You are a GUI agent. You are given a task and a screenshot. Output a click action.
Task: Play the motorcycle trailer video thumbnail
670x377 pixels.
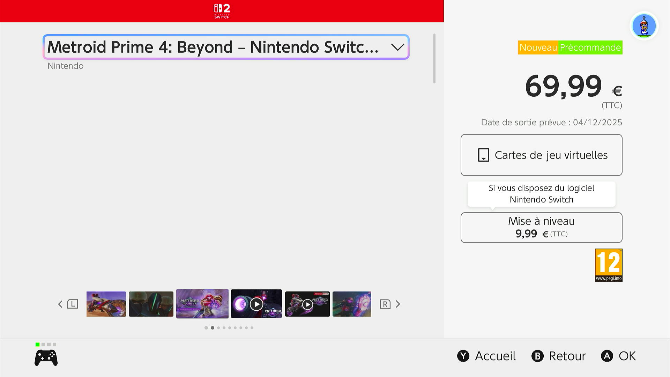[307, 304]
